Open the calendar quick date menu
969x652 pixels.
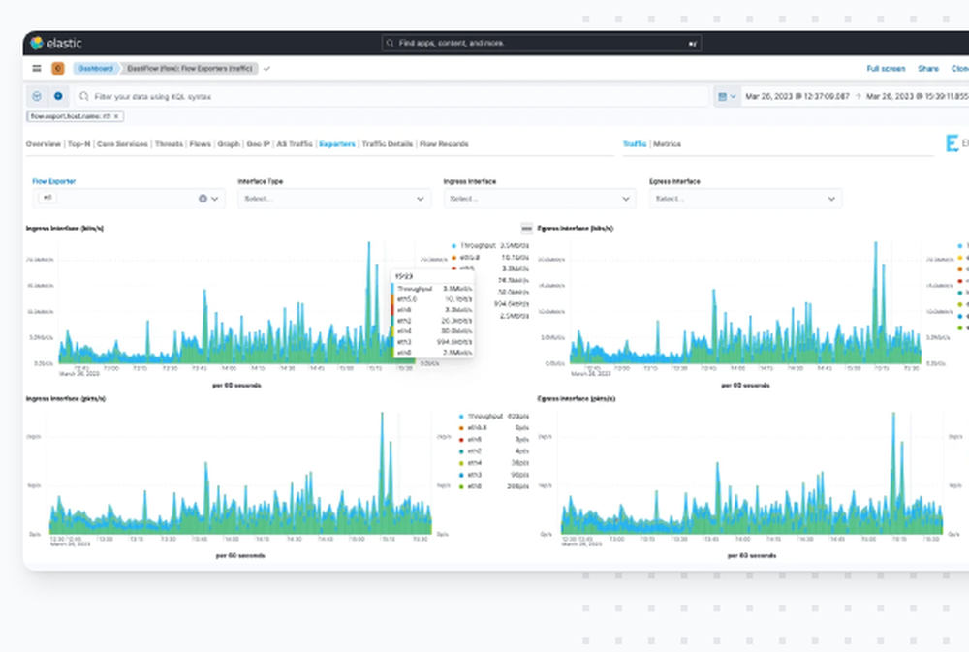pos(727,97)
